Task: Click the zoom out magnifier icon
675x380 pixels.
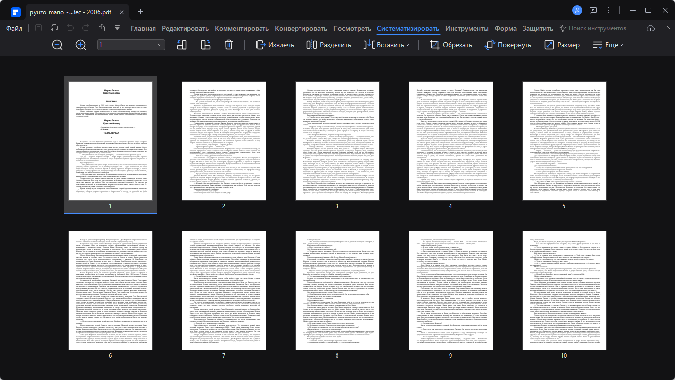Action: 57,45
